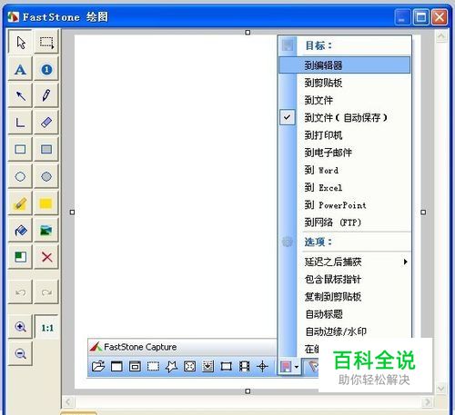The image size is (455, 415).
Task: Select 到网络 (FTP) menu entry
Action: [345, 222]
